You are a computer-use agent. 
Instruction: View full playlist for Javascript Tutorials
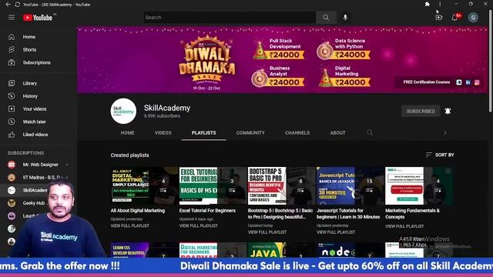click(x=336, y=232)
